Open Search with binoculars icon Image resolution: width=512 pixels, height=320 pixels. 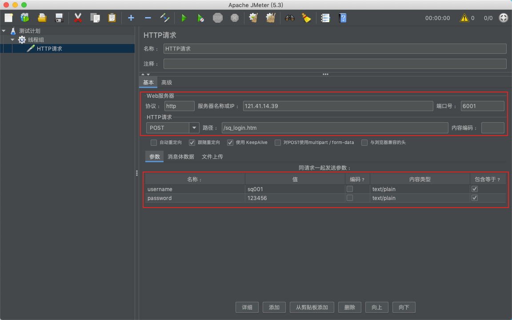point(290,18)
